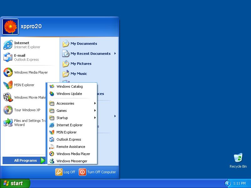Viewport: 251px width, 188px height.
Task: Expand the Games submenu arrow
Action: (95, 111)
